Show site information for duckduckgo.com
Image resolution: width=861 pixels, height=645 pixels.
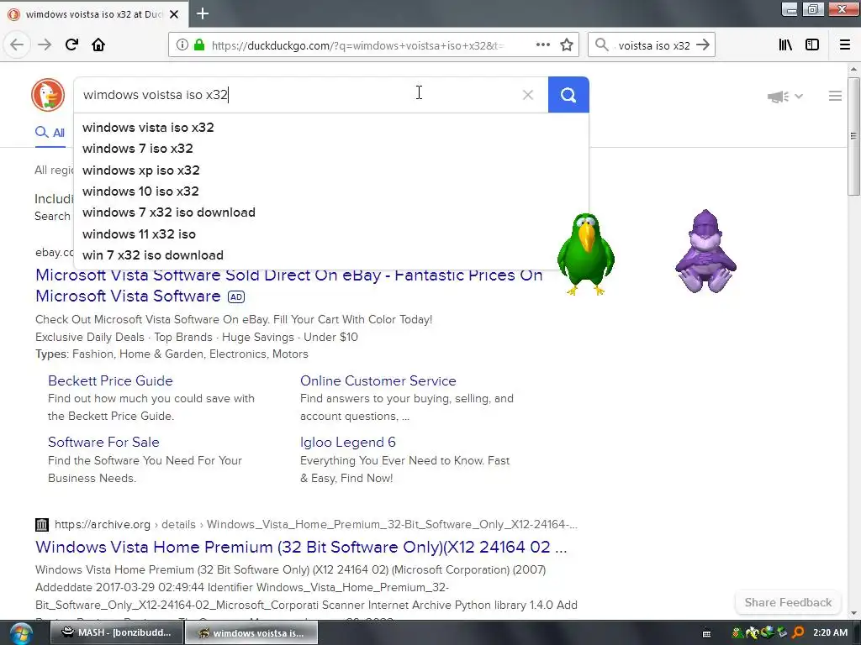pos(182,45)
